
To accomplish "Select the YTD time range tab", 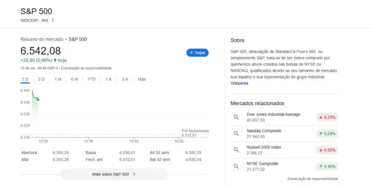I will point(92,79).
